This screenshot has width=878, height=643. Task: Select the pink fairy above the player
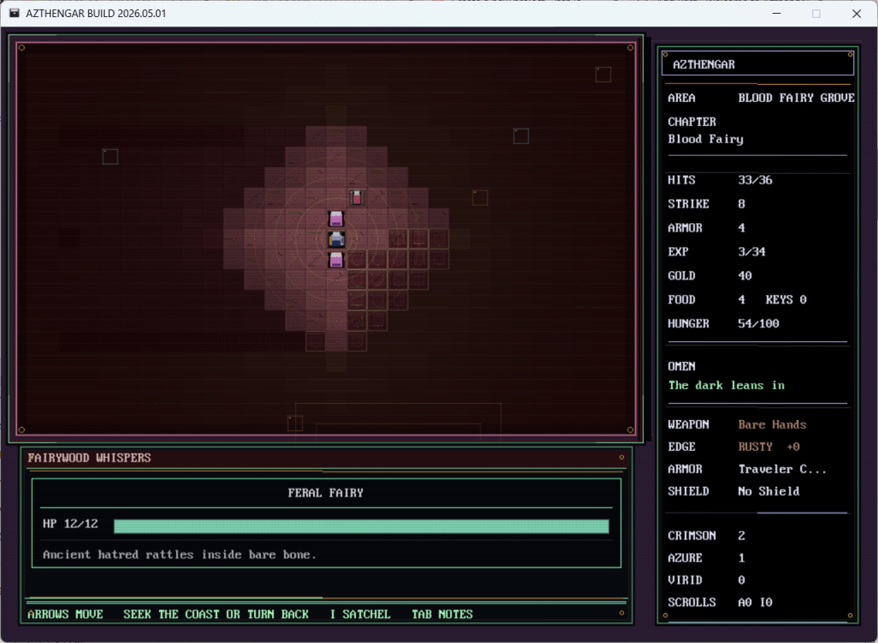coord(336,219)
